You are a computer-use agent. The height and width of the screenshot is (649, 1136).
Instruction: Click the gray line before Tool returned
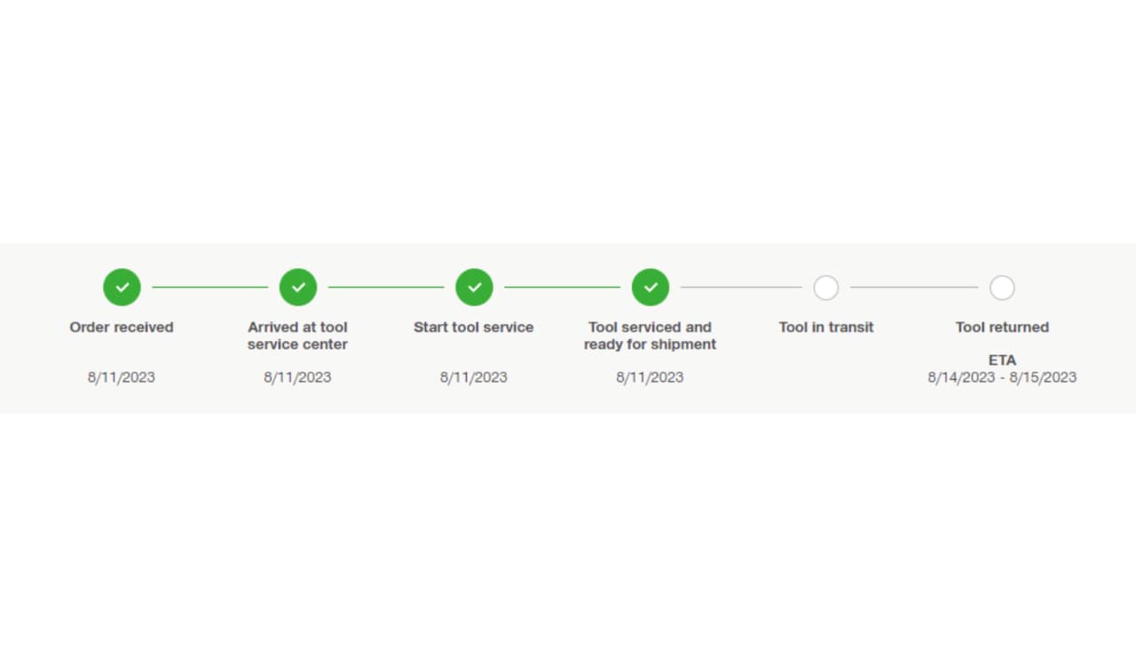914,287
